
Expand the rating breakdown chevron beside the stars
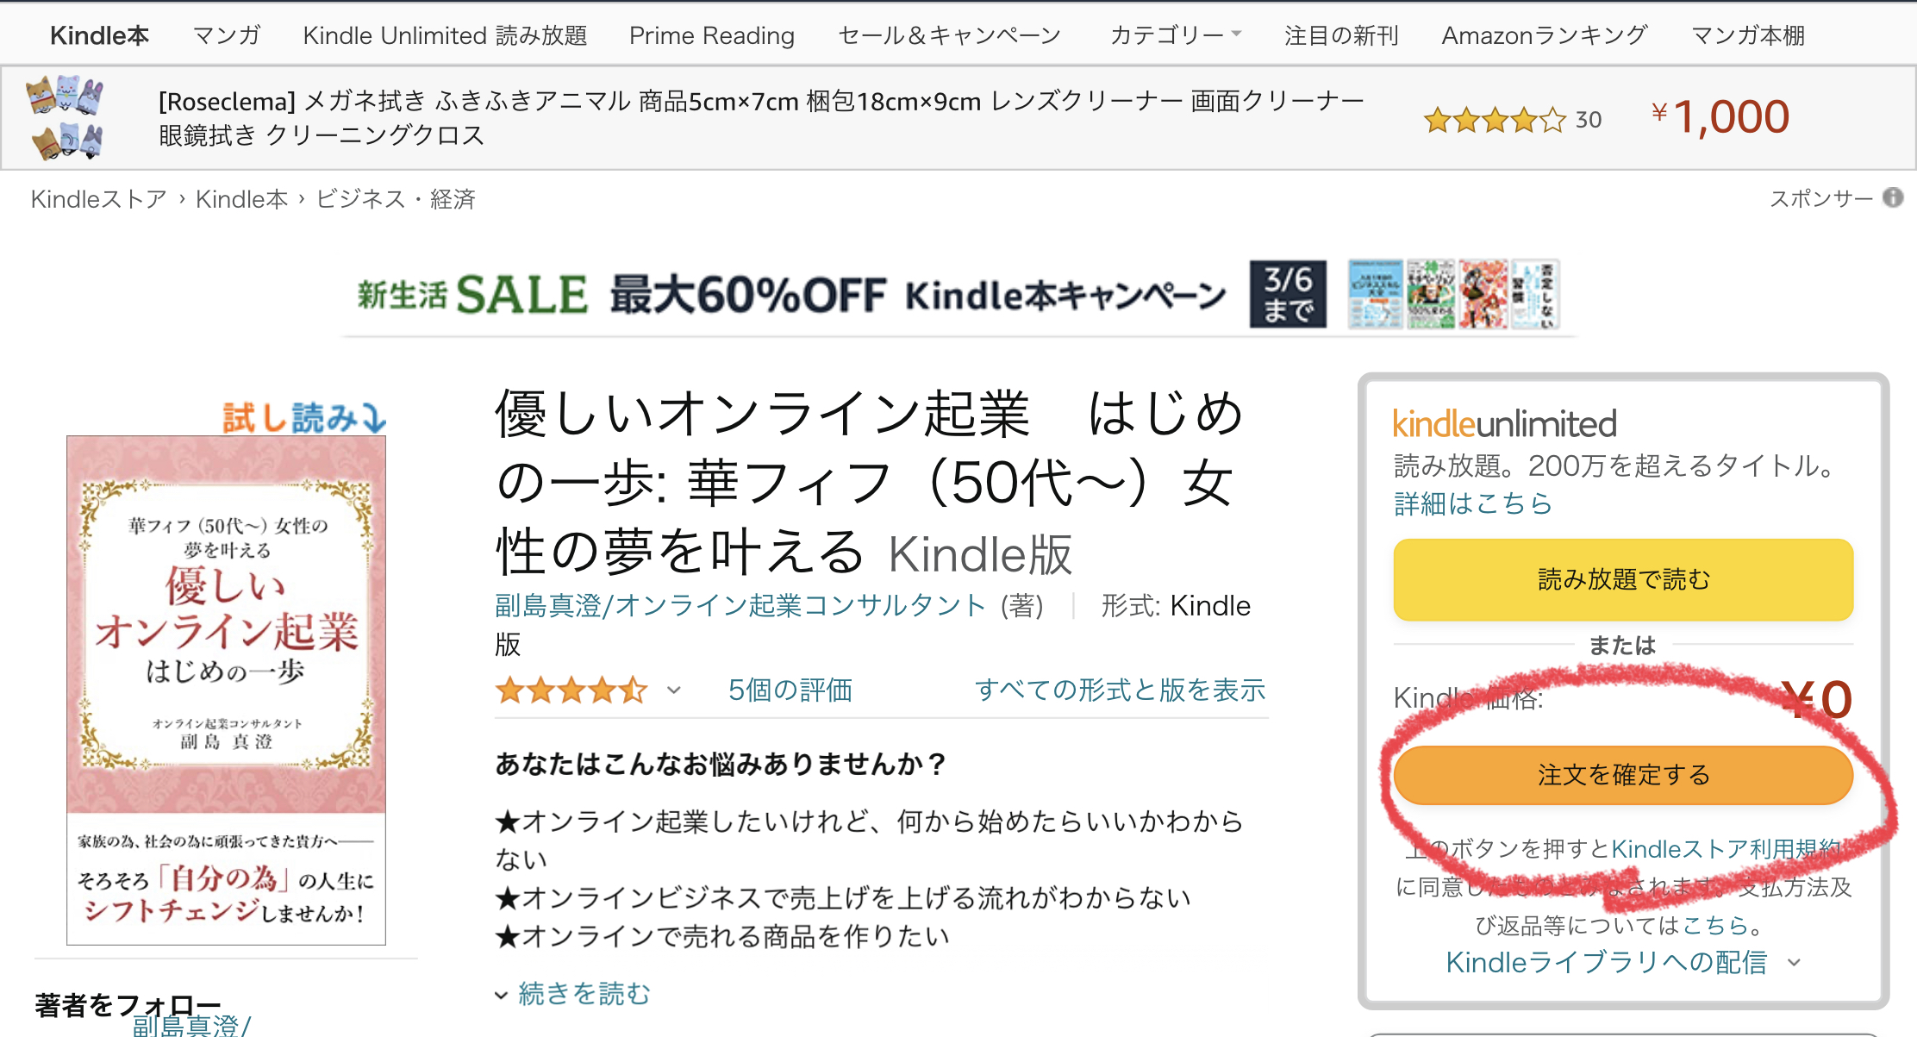coord(674,690)
